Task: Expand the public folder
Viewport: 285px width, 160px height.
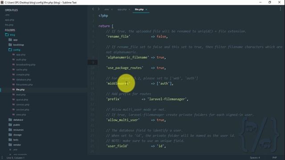Action: point(14,125)
